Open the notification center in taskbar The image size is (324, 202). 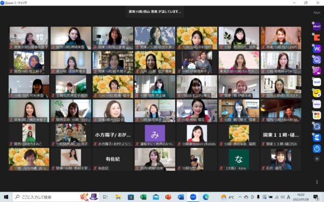[315, 197]
